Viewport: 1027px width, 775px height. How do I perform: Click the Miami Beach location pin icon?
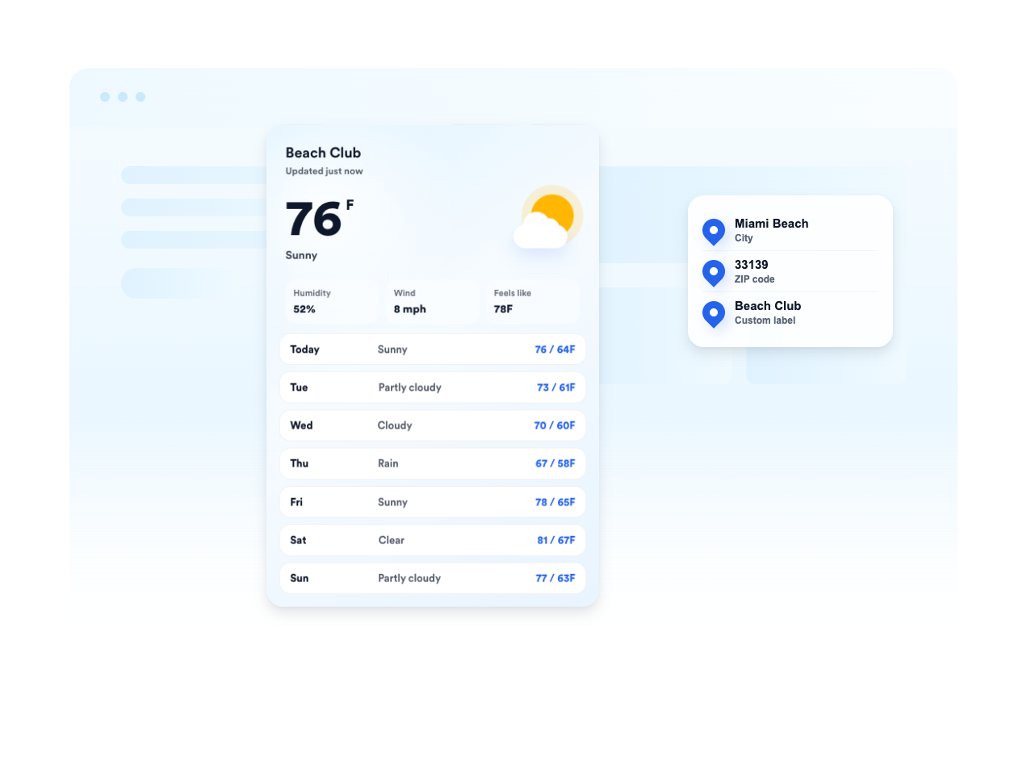[714, 232]
